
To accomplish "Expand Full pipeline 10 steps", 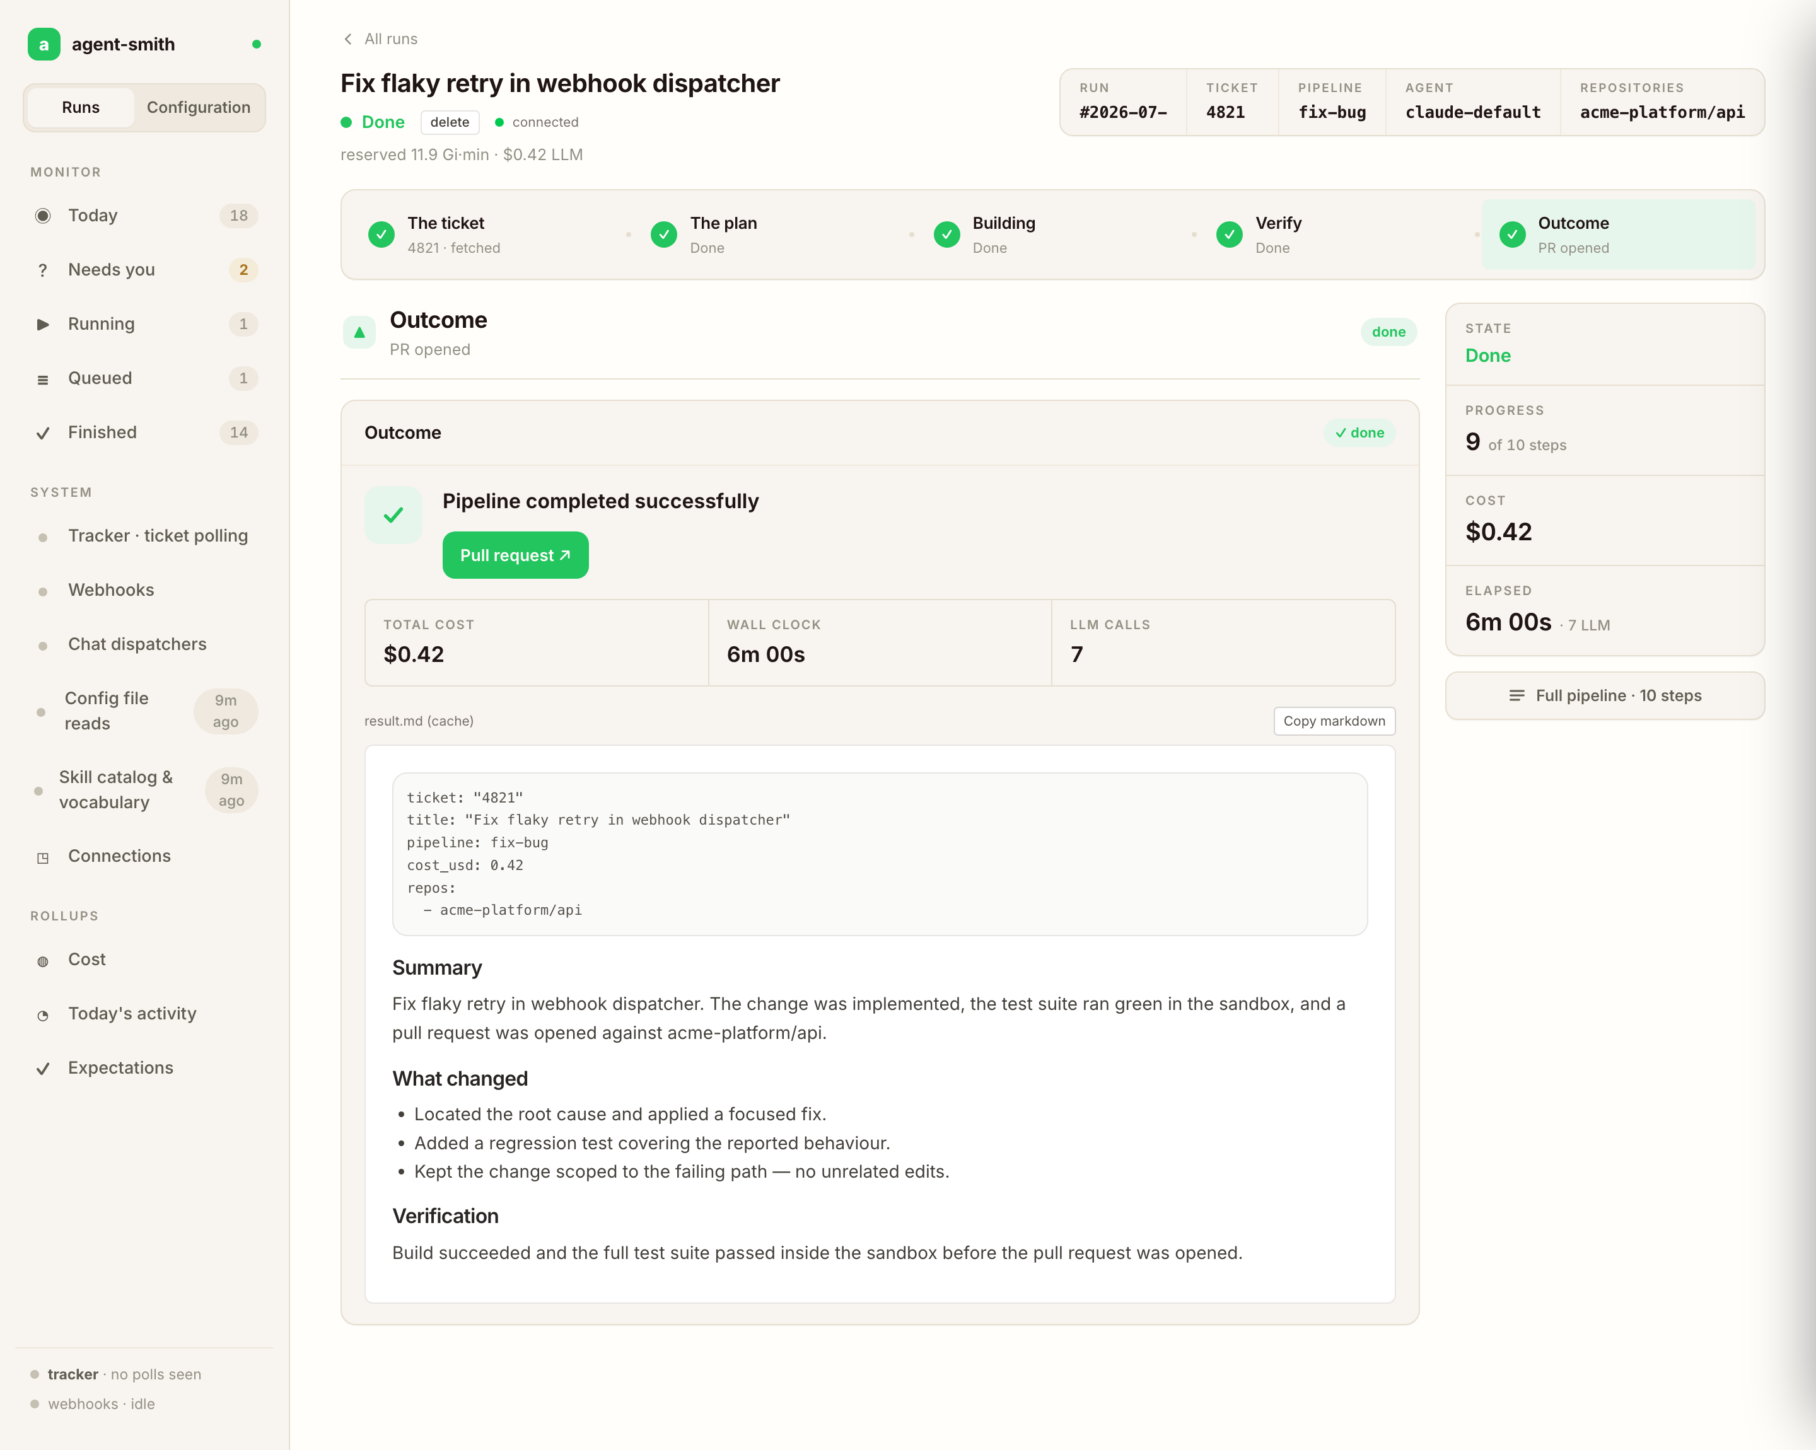I will tap(1605, 695).
